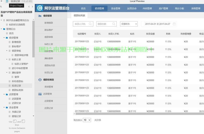The height and width of the screenshot is (134, 204).
Task: Open the 系统管理 top navigation tab
Action: (196, 8)
